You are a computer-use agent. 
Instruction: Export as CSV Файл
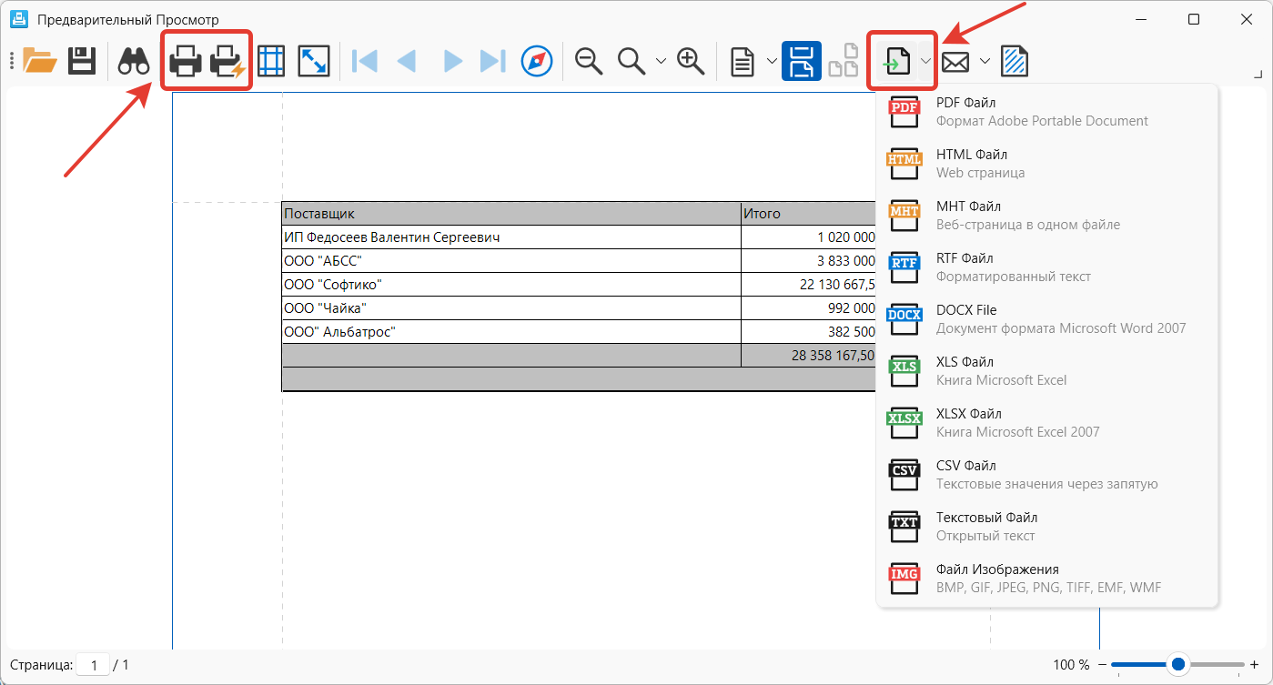click(x=1046, y=474)
